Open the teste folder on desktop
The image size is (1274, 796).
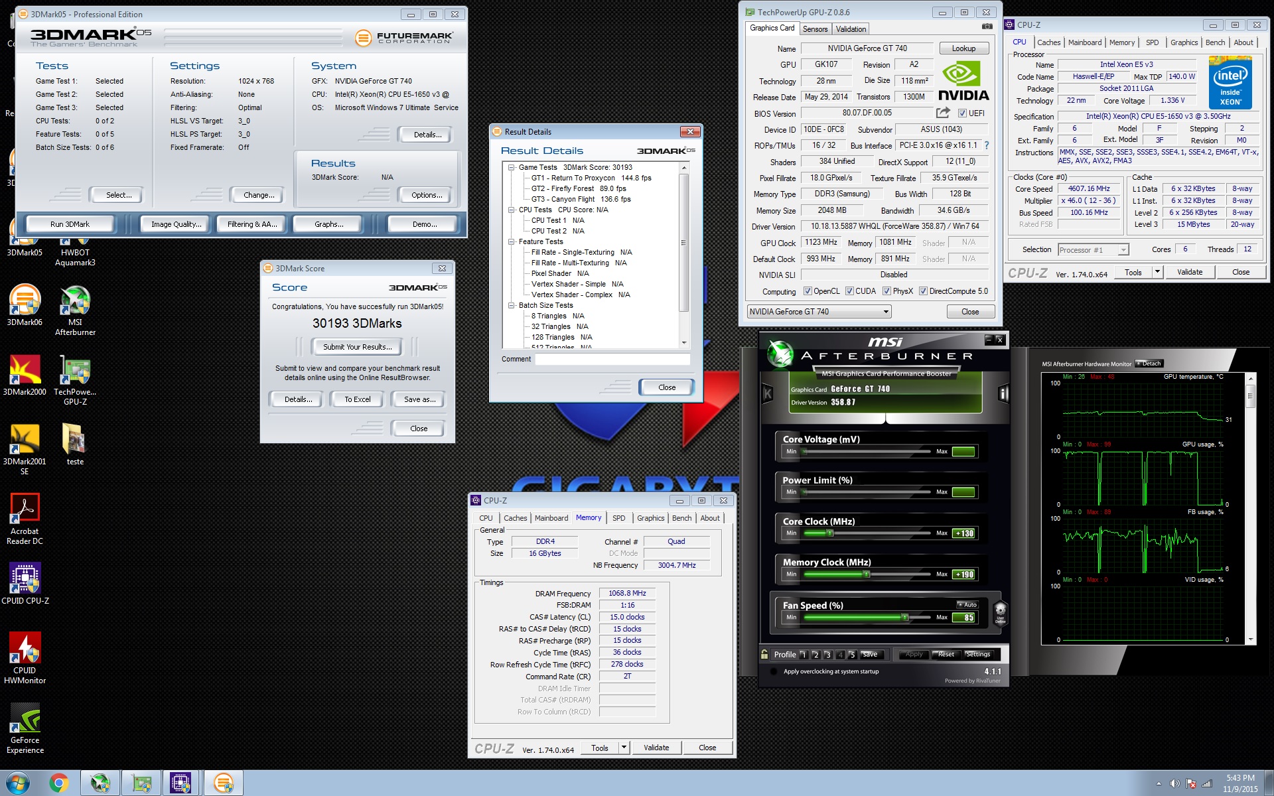[75, 444]
